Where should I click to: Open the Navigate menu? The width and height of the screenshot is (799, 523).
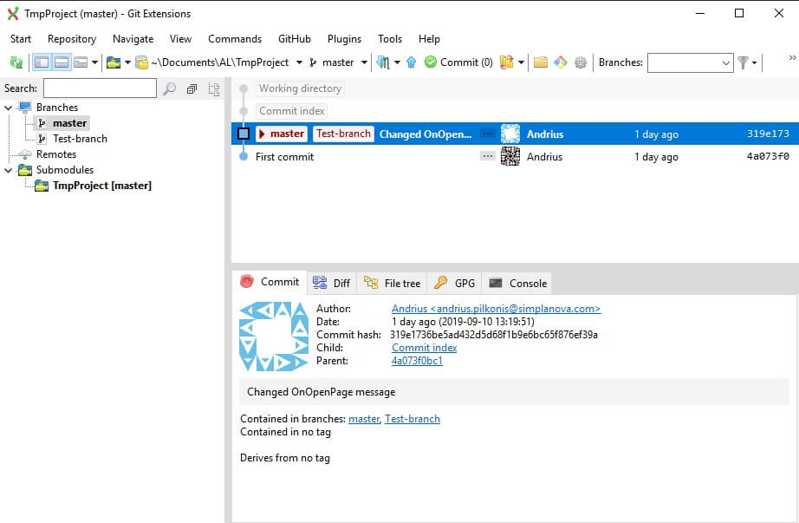click(133, 39)
